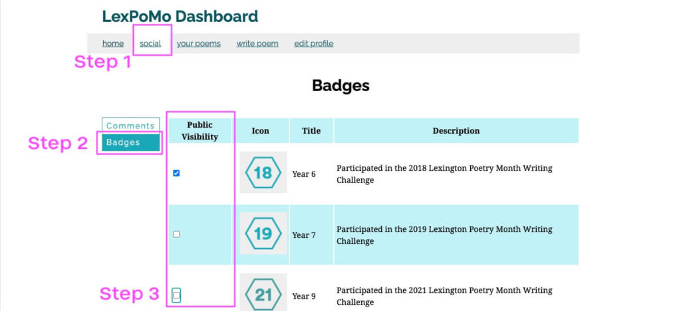Click the Public Visibility column header
Screen dimensions: 681x311
coord(200,130)
